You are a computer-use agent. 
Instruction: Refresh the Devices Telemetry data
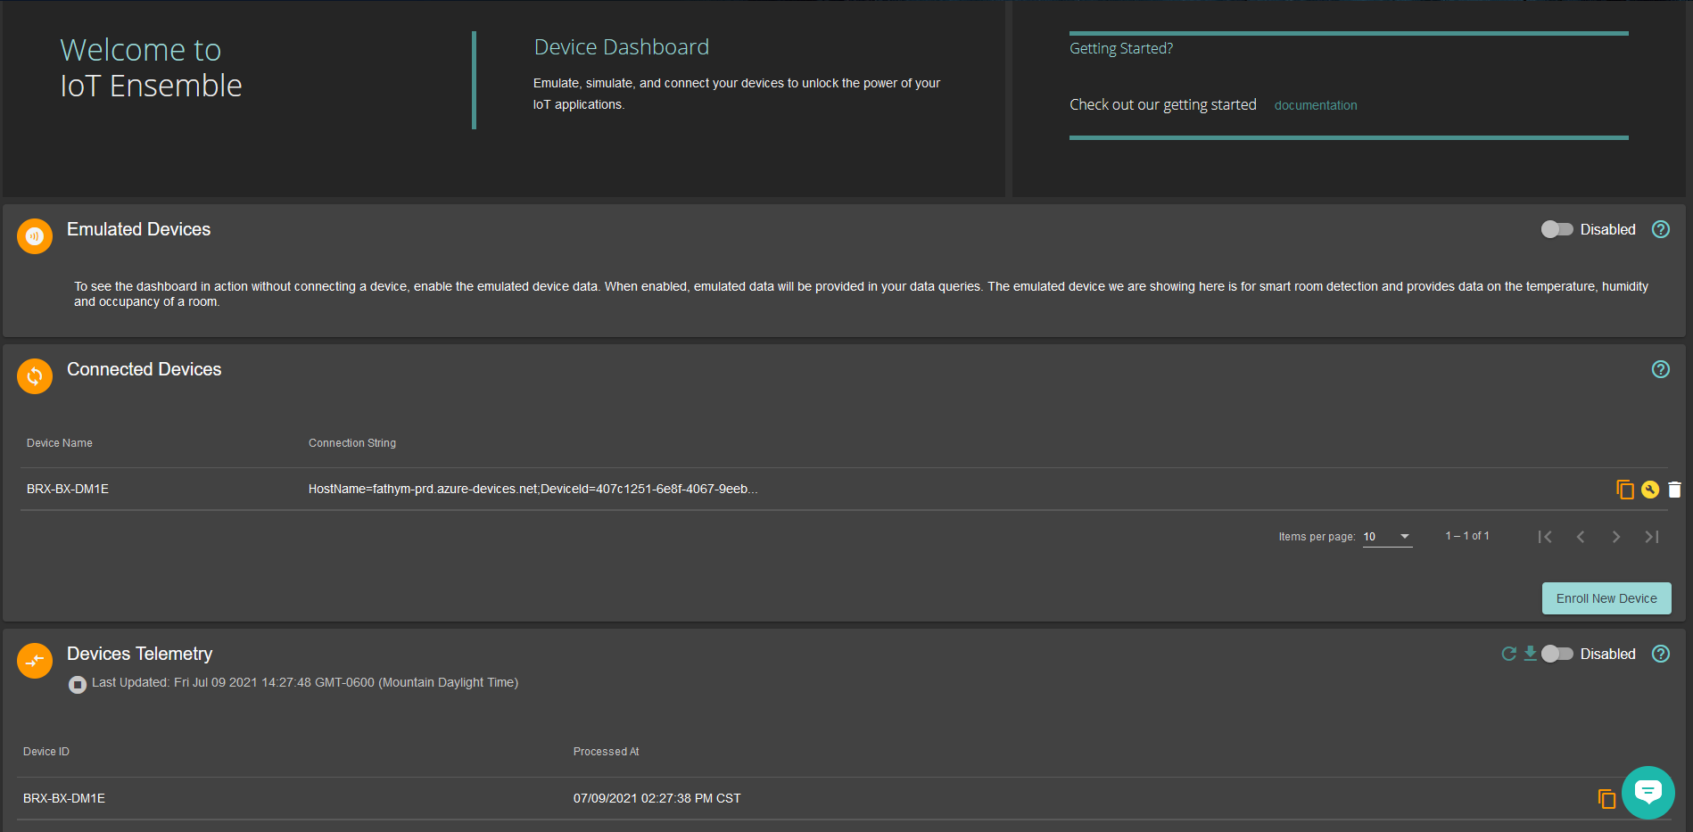click(x=1508, y=654)
